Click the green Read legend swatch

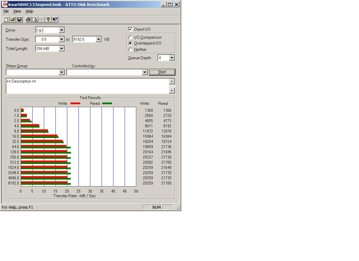pyautogui.click(x=107, y=103)
